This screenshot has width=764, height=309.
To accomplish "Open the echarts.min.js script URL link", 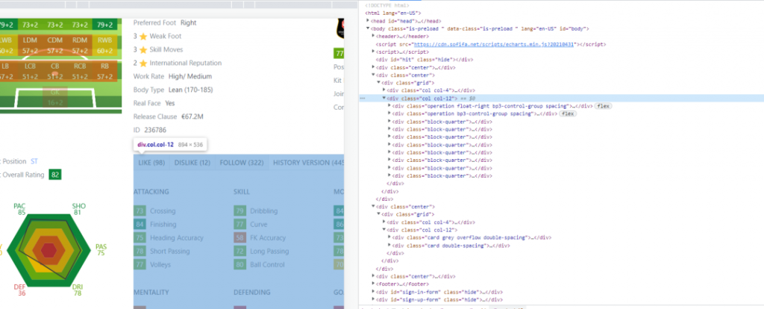I will click(x=494, y=44).
